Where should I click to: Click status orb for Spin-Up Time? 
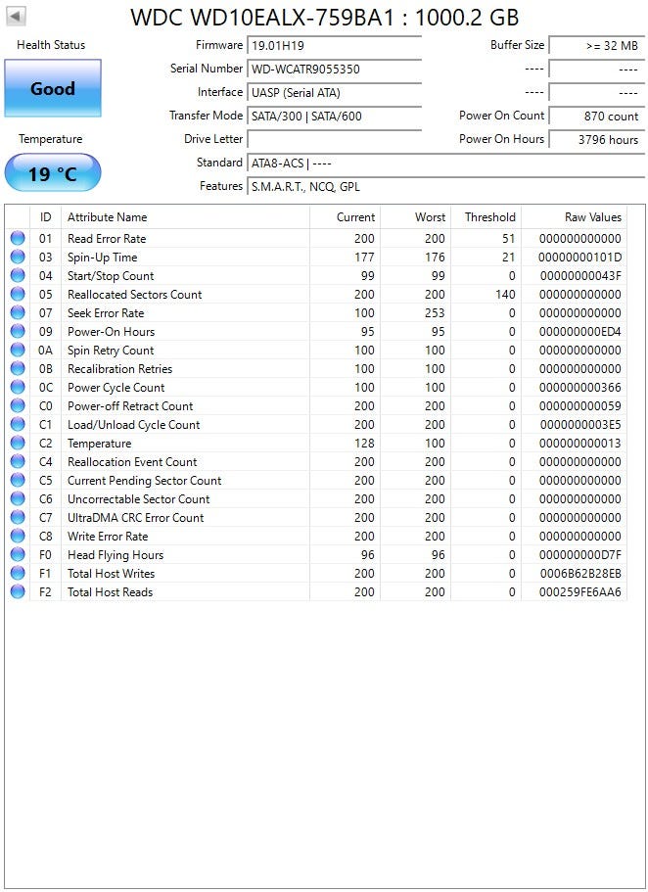point(18,258)
